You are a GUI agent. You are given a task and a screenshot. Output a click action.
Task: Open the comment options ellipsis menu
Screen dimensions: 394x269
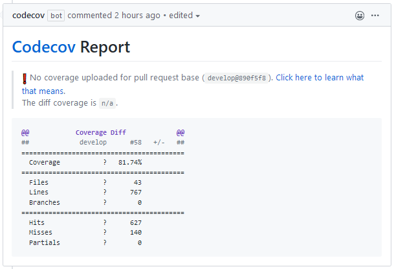click(x=375, y=16)
